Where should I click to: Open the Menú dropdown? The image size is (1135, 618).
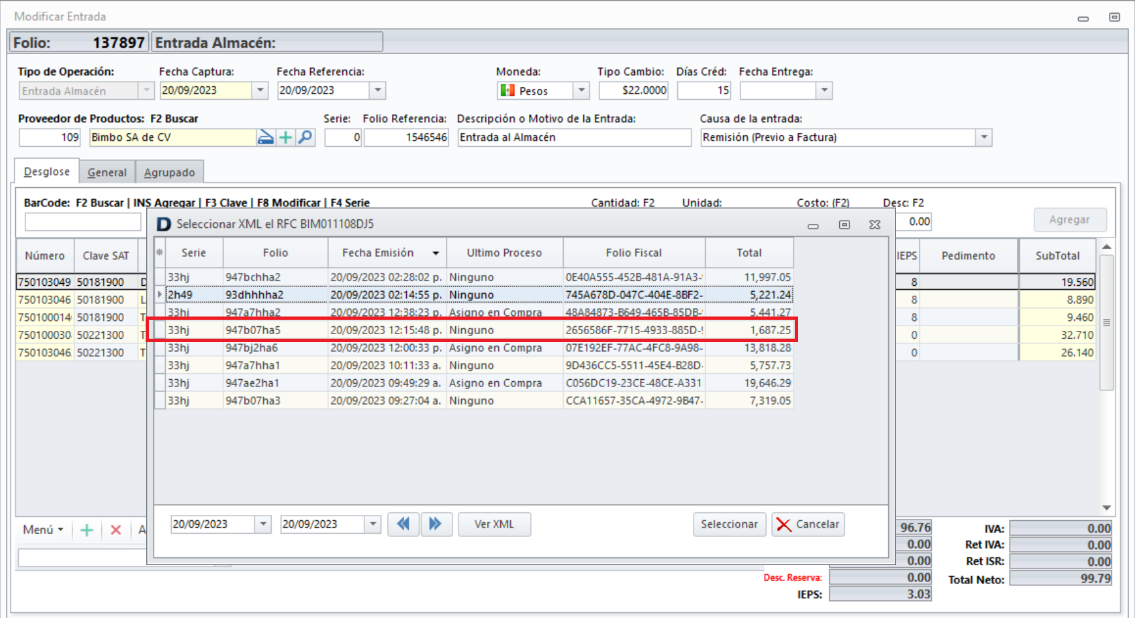43,530
